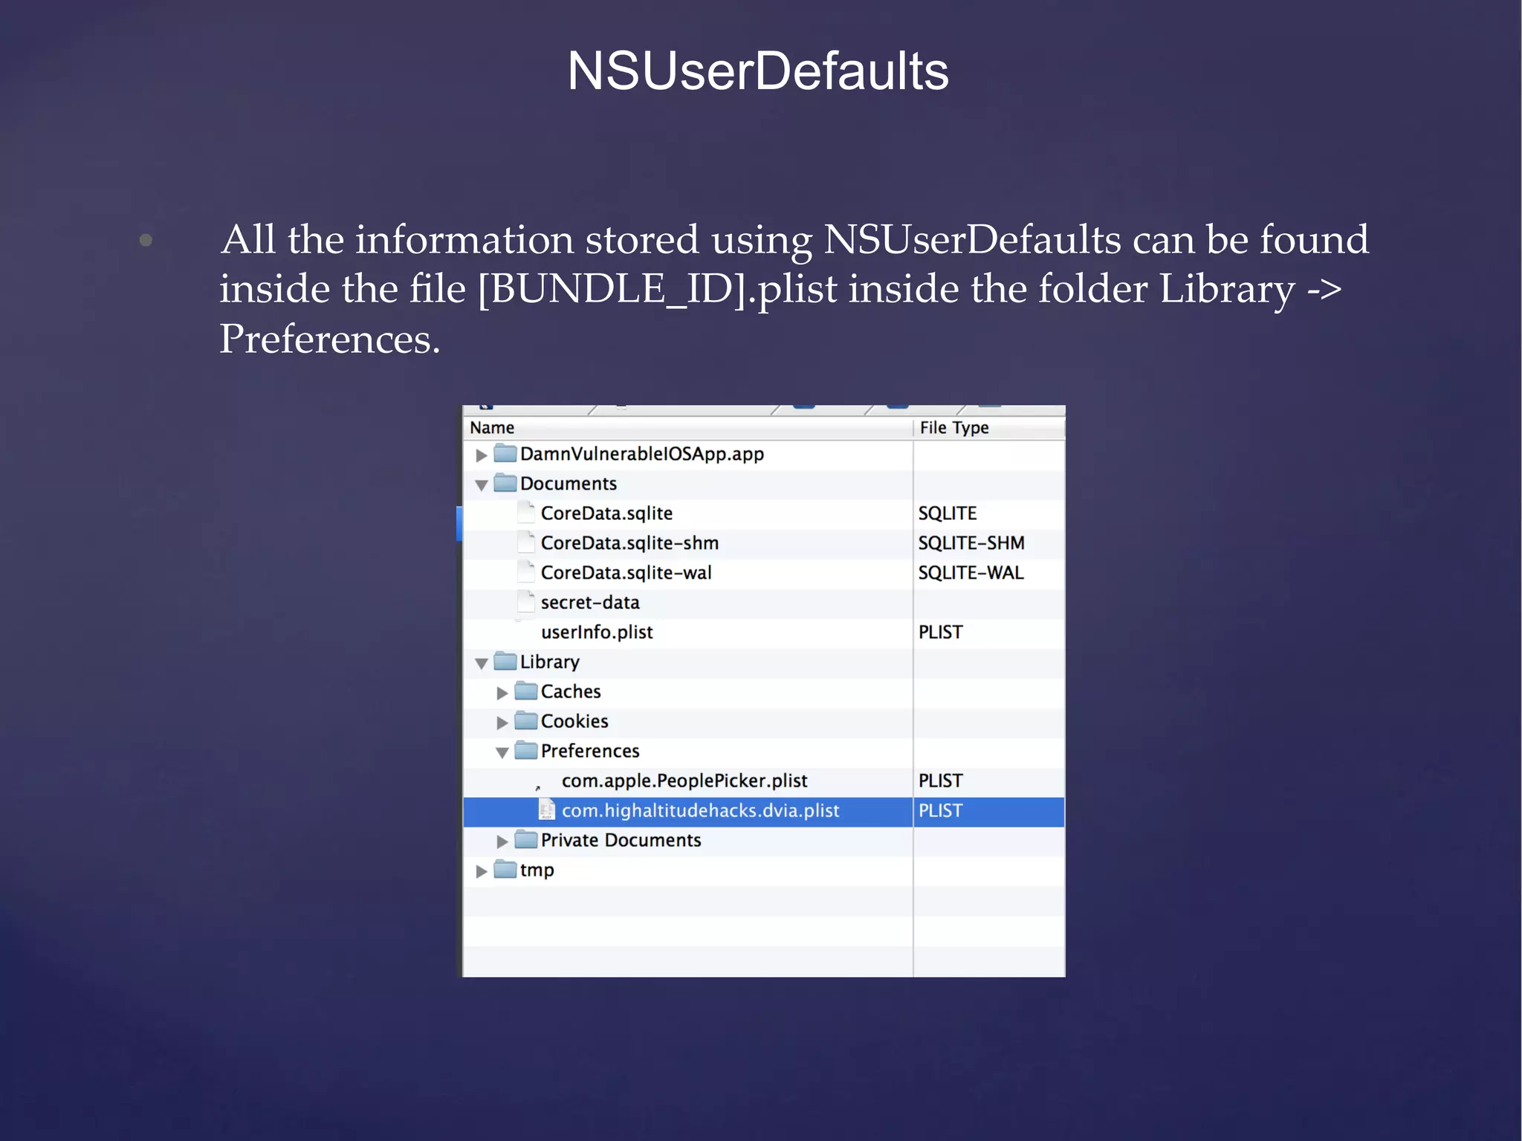Expand the Caches folder arrow
The width and height of the screenshot is (1522, 1141).
[502, 692]
